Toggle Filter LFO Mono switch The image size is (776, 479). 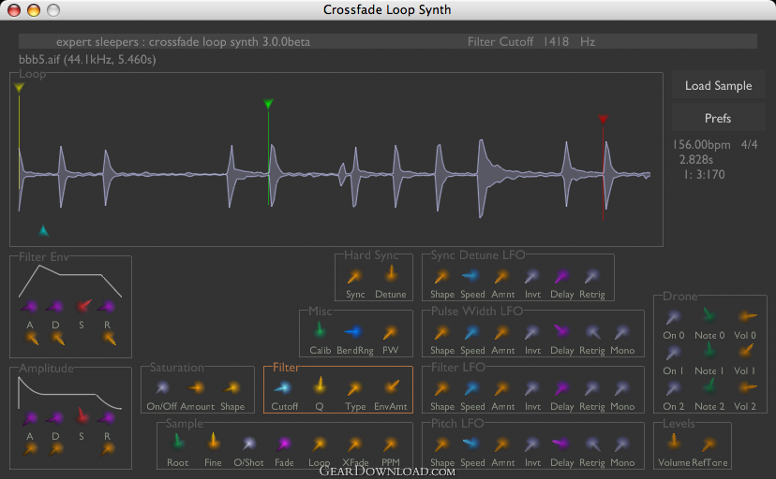pyautogui.click(x=622, y=389)
